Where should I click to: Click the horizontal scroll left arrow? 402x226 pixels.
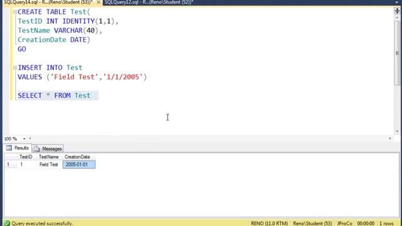(30, 139)
